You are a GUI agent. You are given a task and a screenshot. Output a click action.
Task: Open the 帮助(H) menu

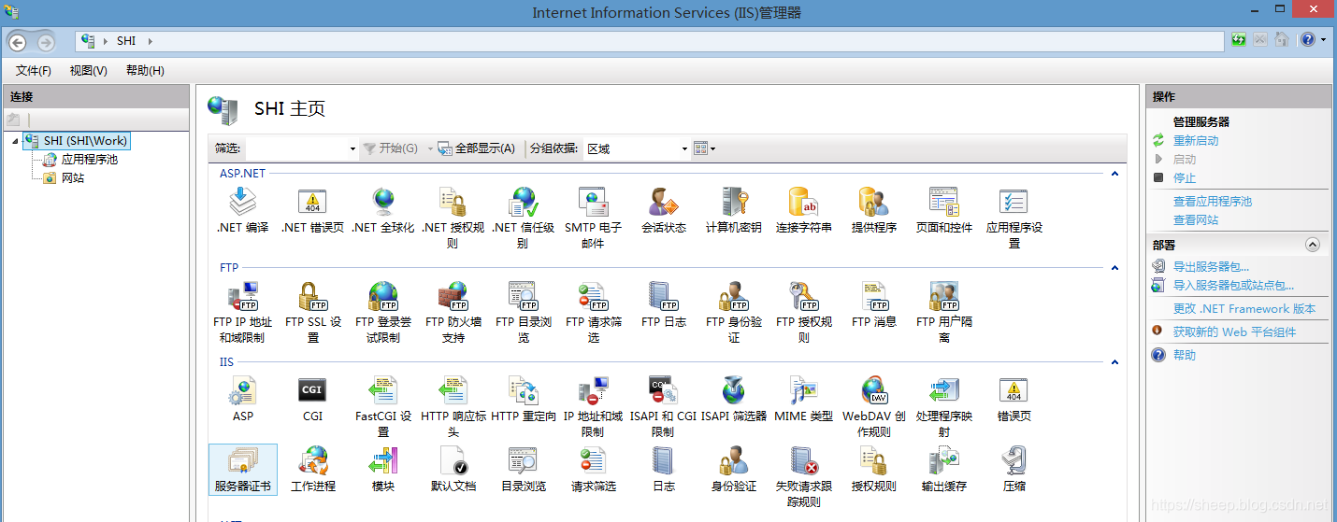pos(145,71)
